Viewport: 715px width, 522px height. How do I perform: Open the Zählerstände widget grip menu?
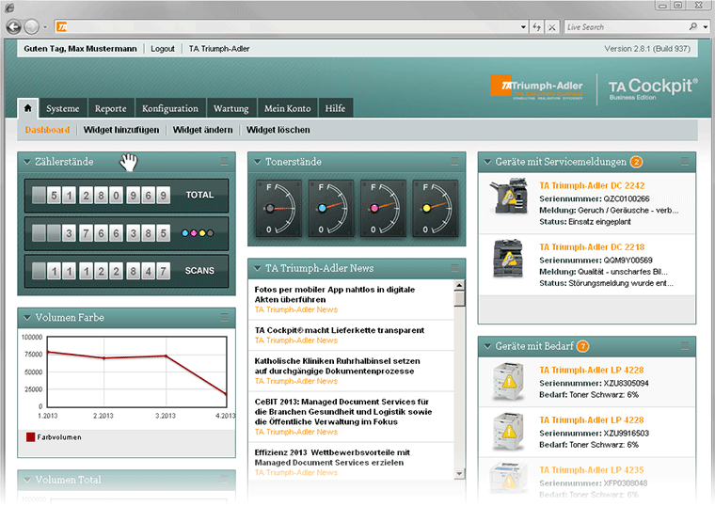pyautogui.click(x=224, y=162)
